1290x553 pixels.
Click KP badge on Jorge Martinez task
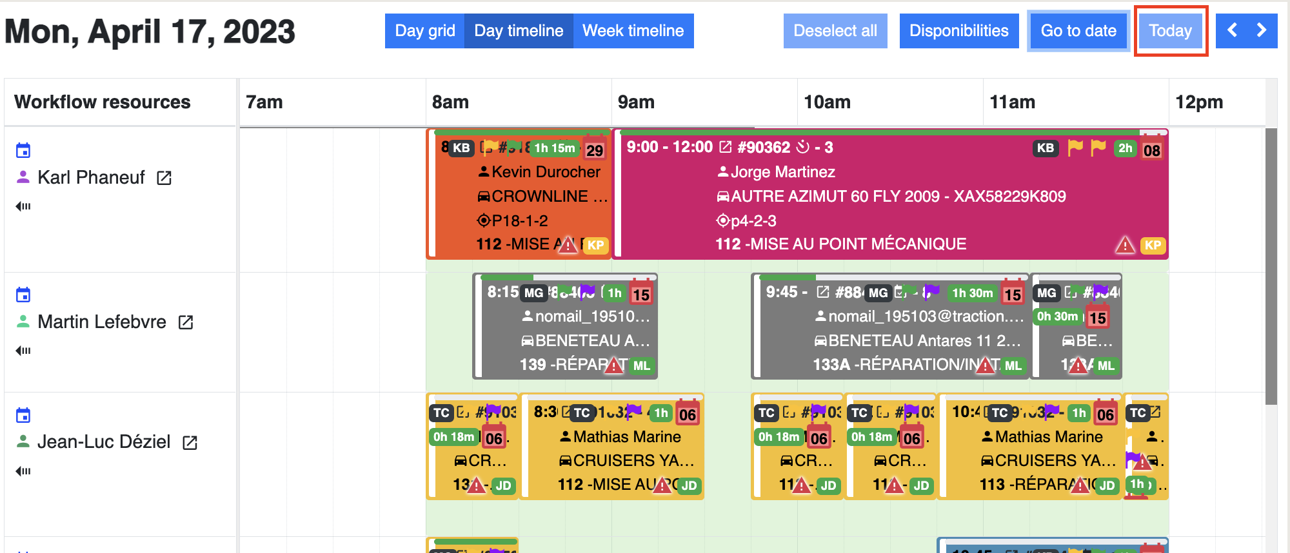tap(1153, 245)
